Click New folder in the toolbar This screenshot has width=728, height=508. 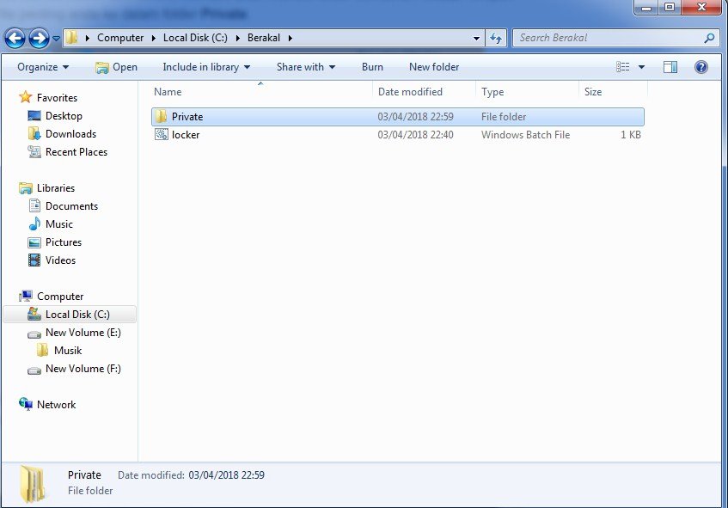(x=434, y=67)
